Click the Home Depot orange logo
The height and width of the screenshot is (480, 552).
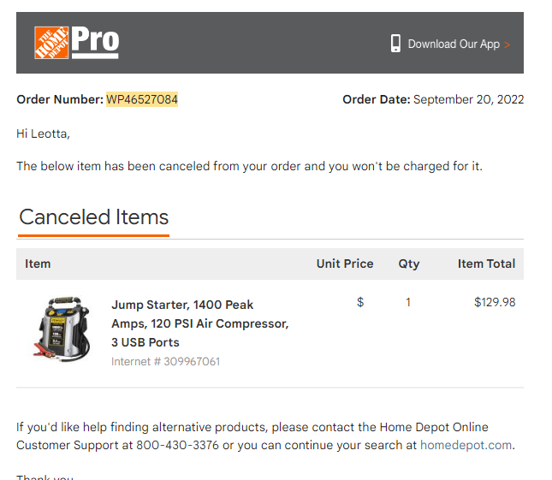[x=51, y=43]
